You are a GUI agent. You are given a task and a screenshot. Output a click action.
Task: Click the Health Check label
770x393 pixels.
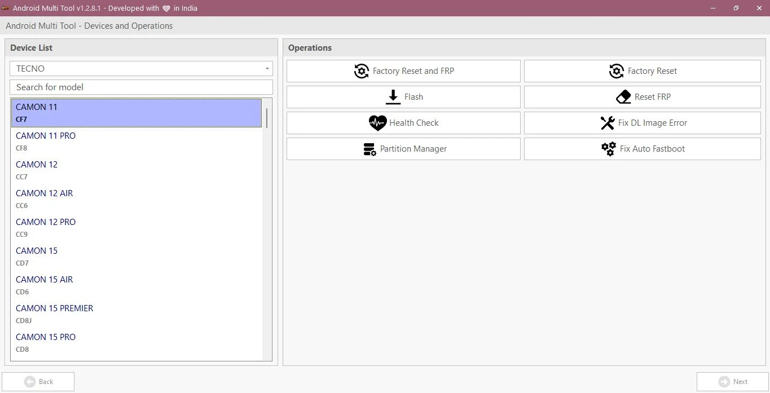tap(413, 123)
